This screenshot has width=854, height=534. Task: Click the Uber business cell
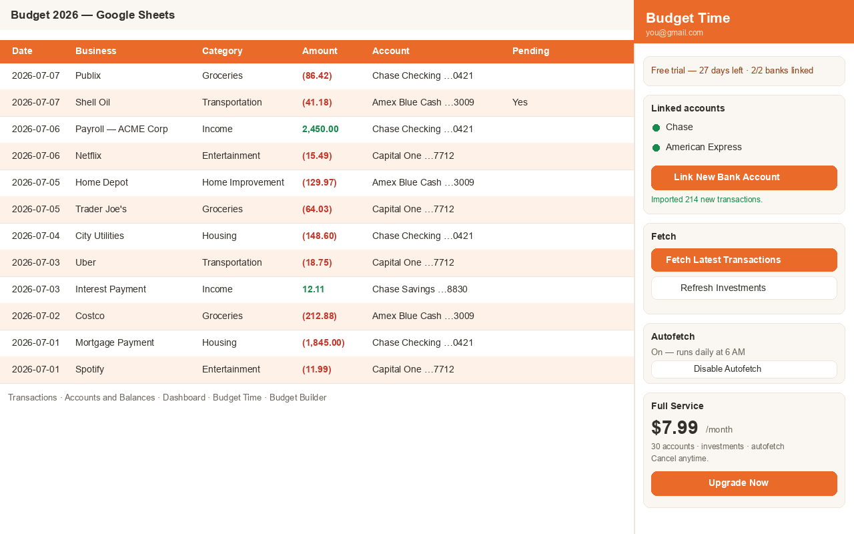coord(85,263)
